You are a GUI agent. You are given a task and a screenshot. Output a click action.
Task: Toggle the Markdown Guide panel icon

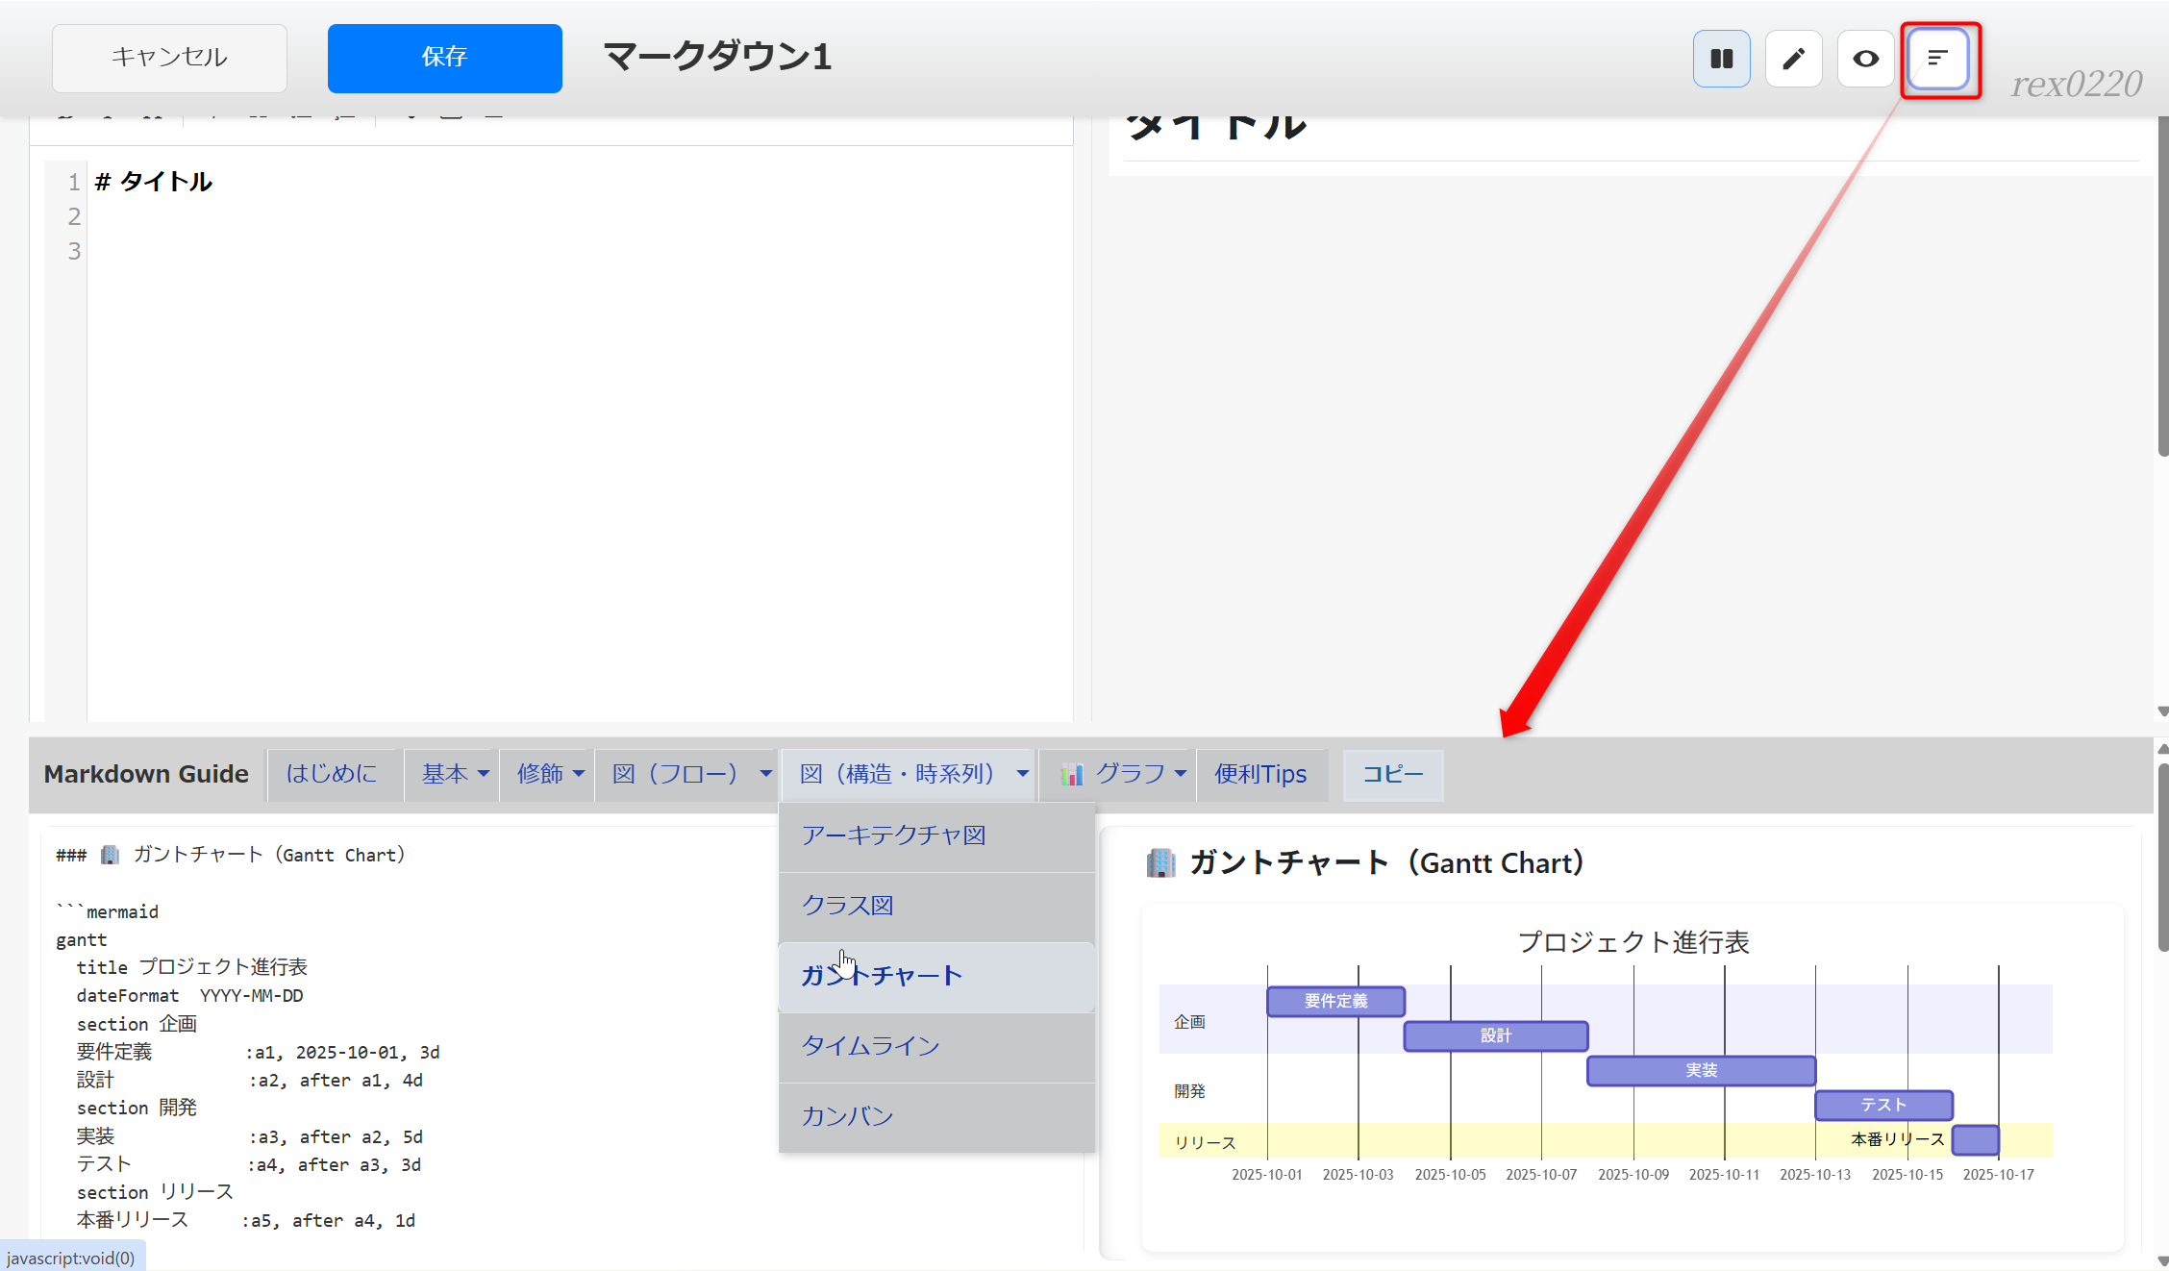[1938, 59]
